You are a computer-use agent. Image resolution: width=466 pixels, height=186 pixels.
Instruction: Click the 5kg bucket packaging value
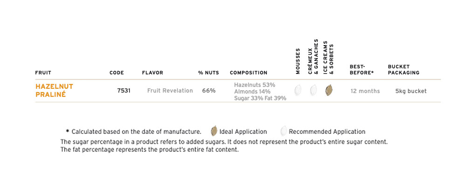coord(411,91)
